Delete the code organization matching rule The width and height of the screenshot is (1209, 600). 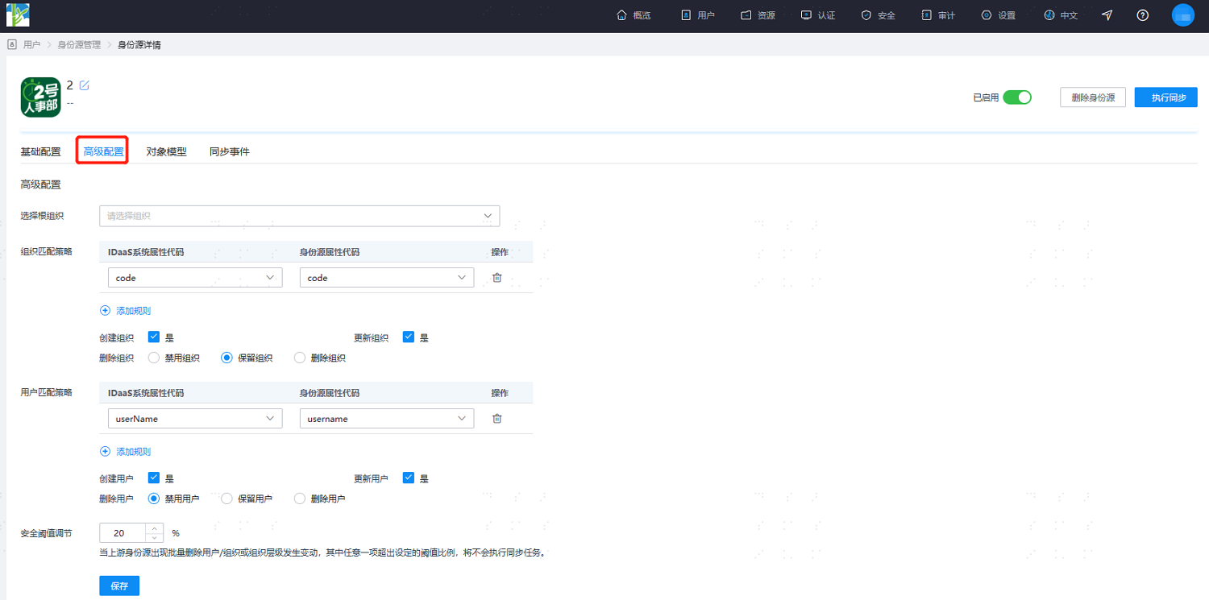point(496,278)
